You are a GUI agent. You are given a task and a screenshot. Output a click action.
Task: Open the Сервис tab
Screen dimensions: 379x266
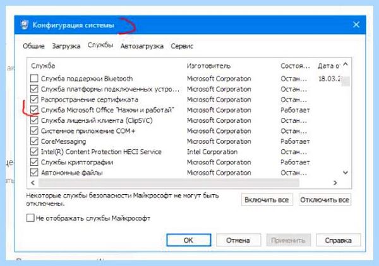coord(182,46)
